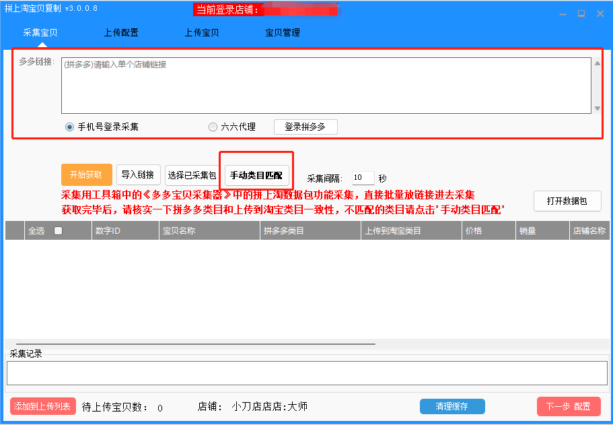Tick the 全选 select-all checkbox

click(59, 231)
